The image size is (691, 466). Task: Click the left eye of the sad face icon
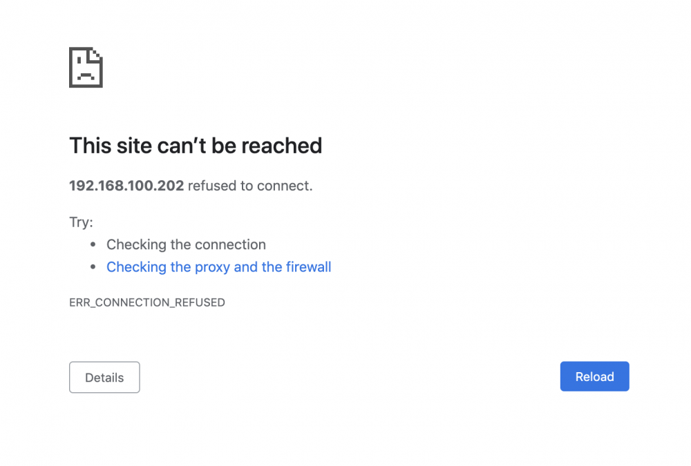pyautogui.click(x=78, y=59)
